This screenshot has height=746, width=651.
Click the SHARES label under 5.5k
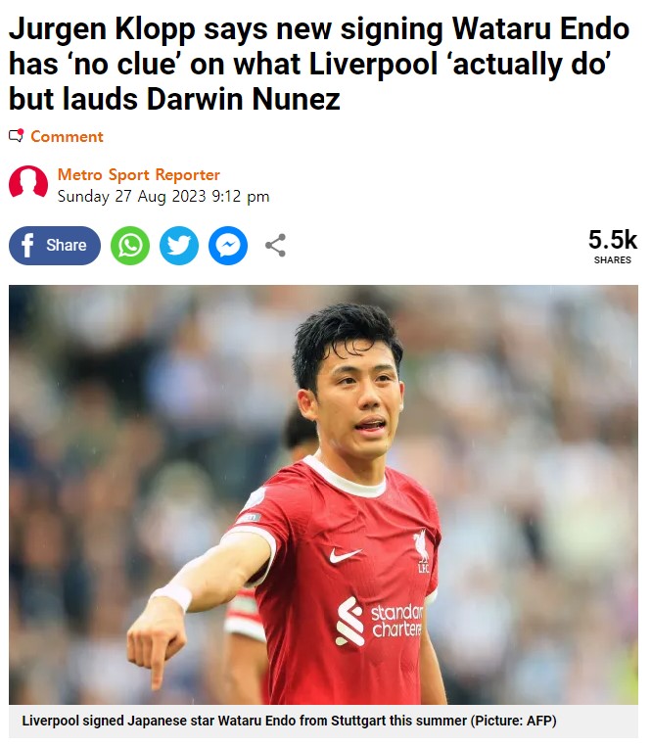[x=613, y=259]
